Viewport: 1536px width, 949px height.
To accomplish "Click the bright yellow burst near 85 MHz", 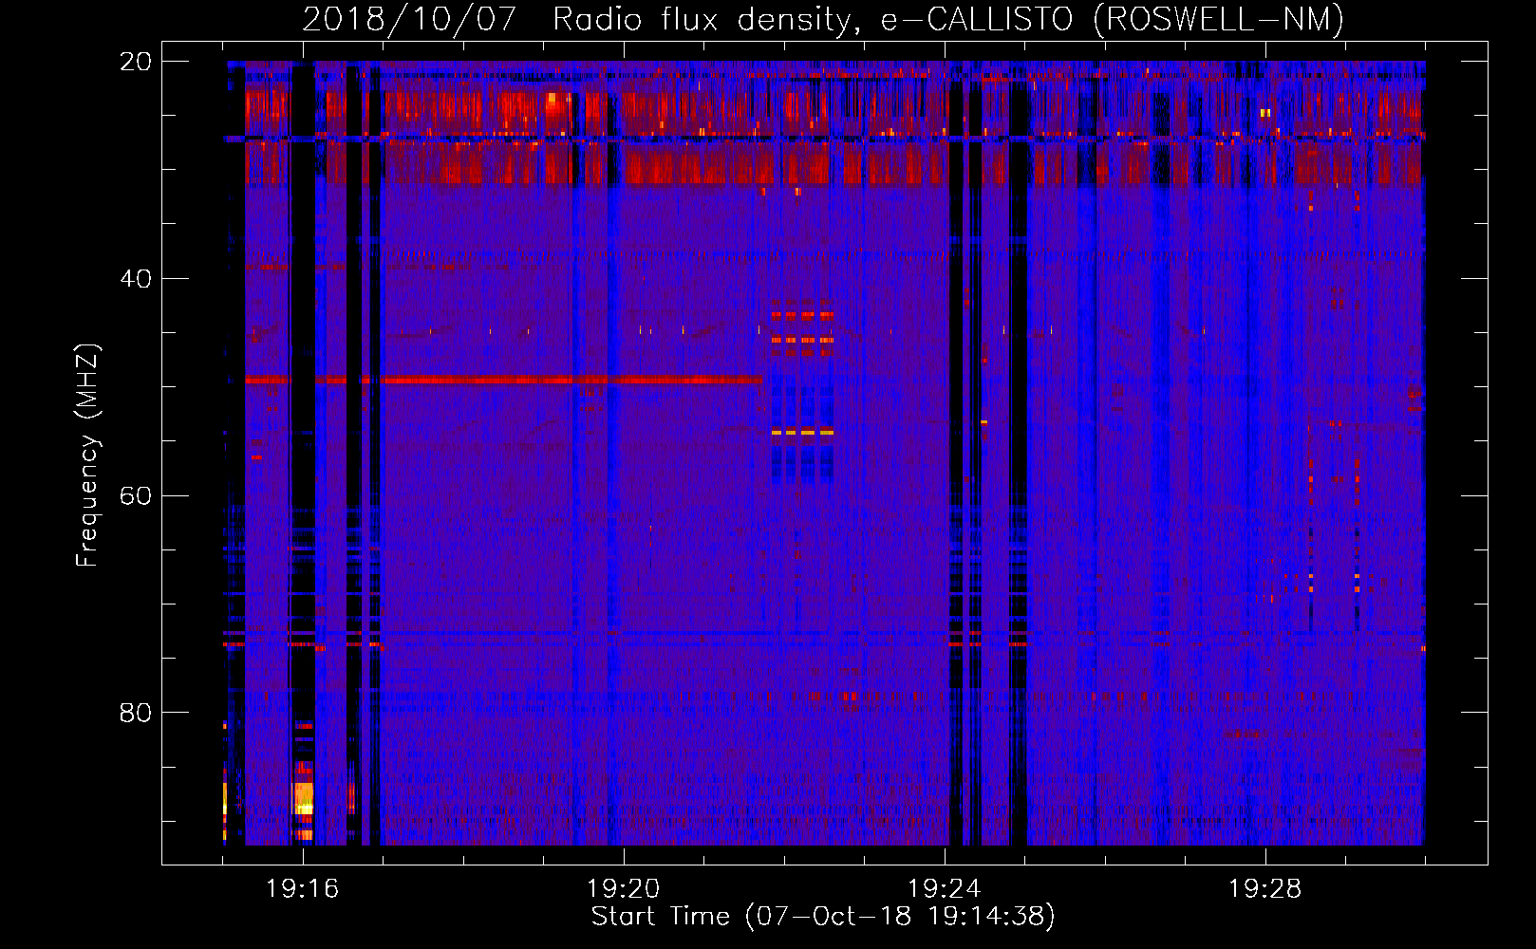I will 303,797.
